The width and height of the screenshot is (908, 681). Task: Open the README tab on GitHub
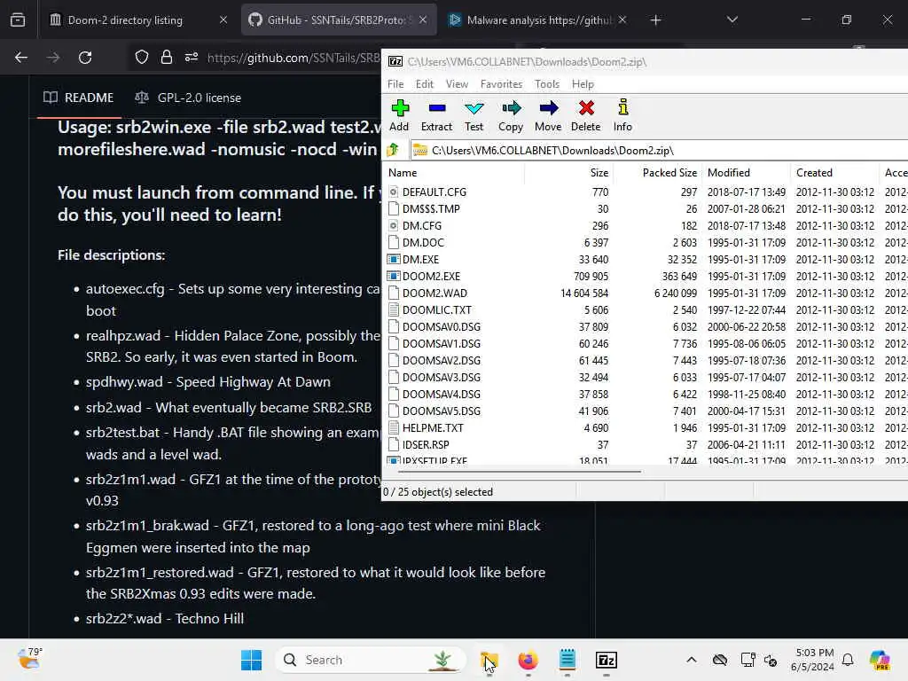point(79,98)
